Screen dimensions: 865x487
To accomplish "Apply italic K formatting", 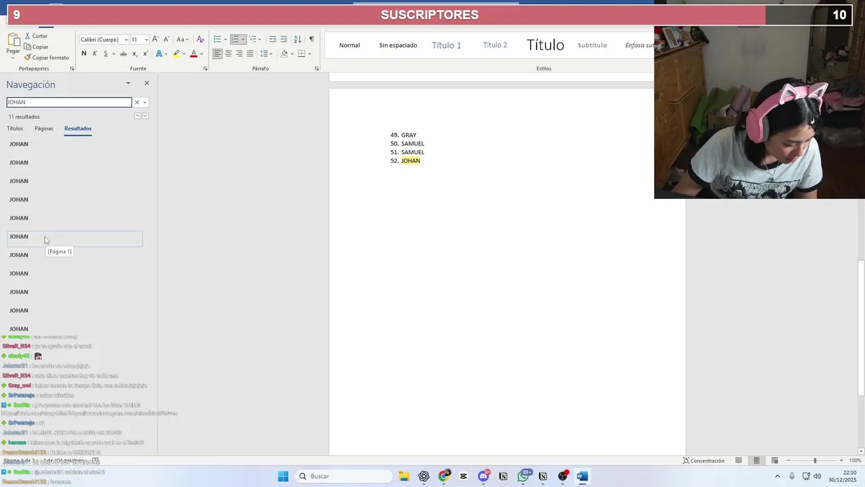I will (x=95, y=53).
